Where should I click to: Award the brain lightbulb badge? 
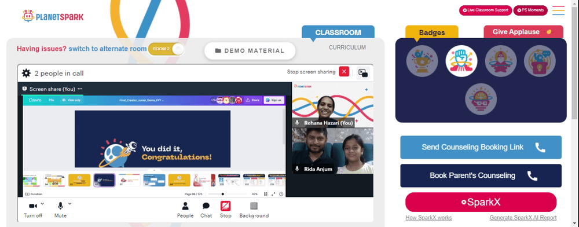coord(481,99)
